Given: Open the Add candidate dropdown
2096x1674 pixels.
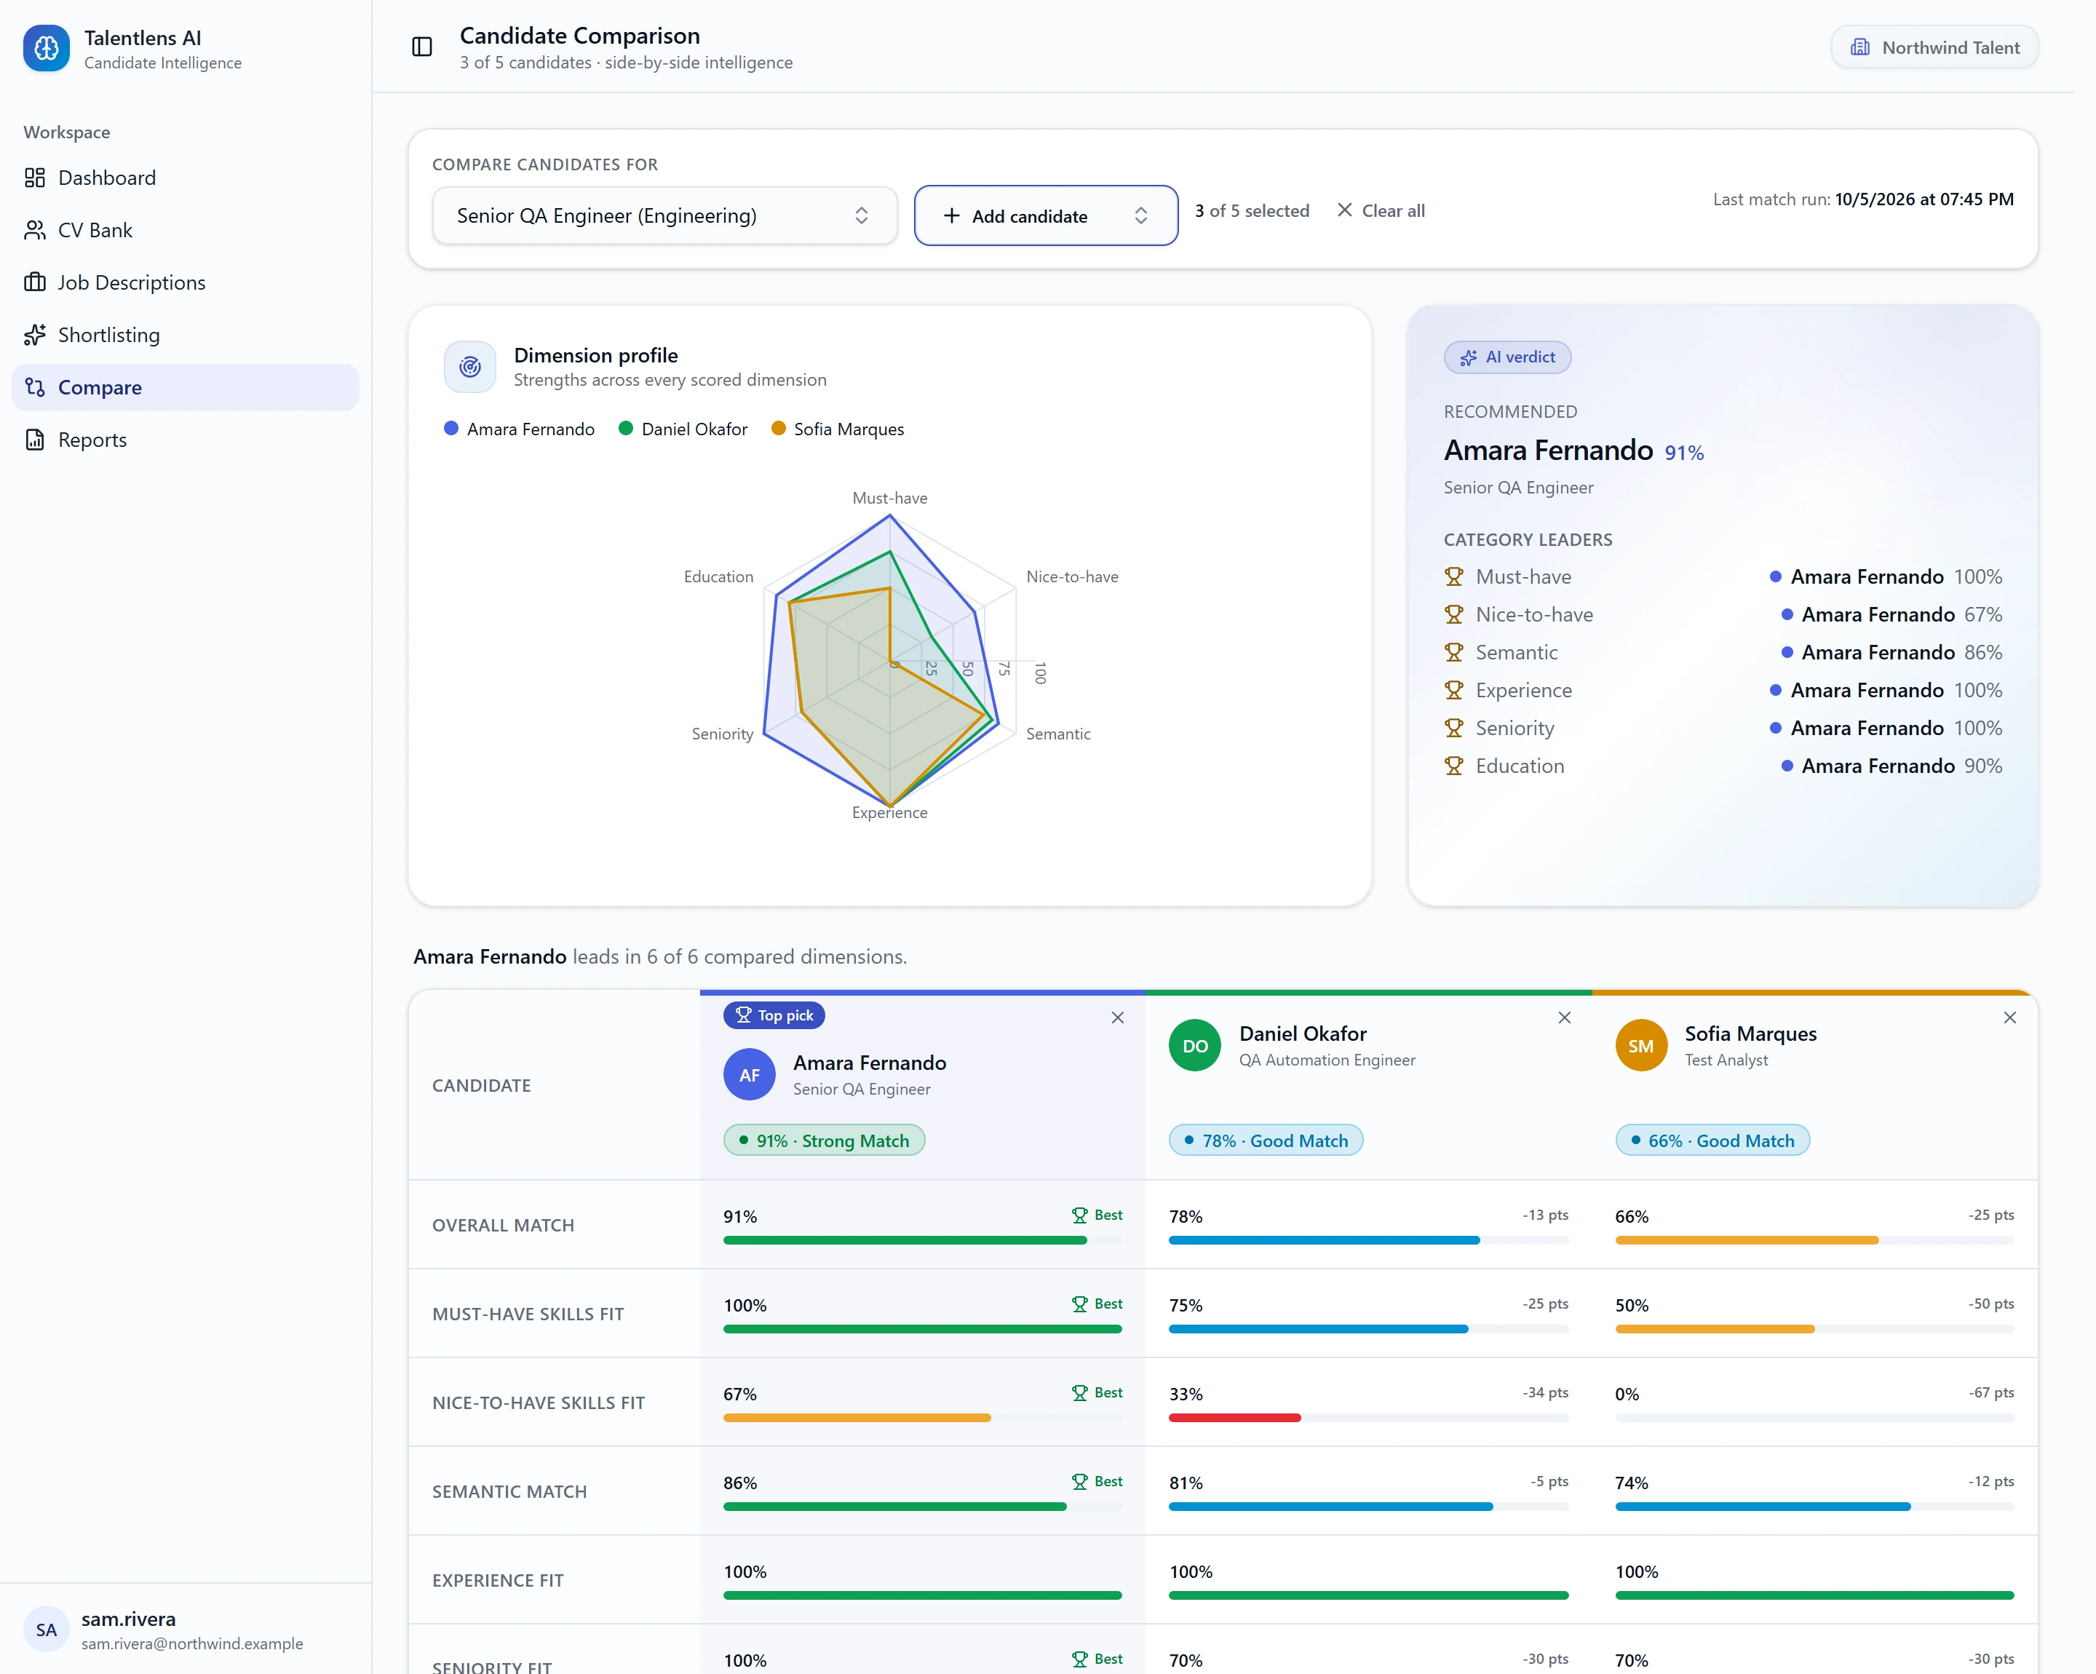Looking at the screenshot, I should point(1045,216).
